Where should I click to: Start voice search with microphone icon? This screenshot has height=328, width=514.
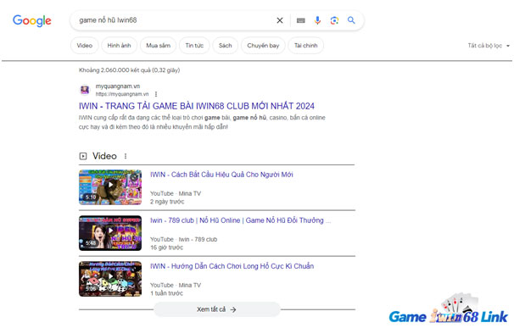coord(317,20)
